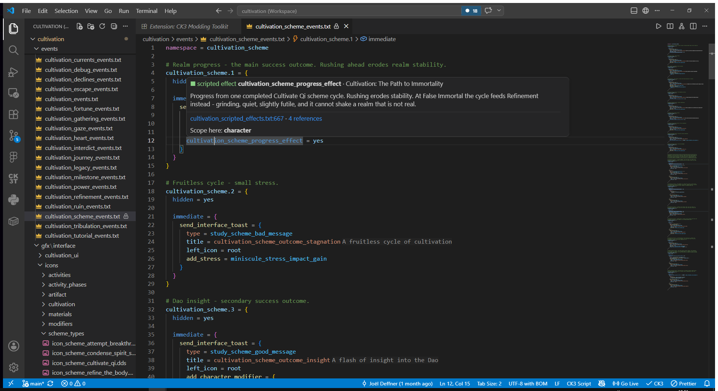This screenshot has height=391, width=718.
Task: Toggle the crossed-out icon in status bar
Action: pos(602,384)
